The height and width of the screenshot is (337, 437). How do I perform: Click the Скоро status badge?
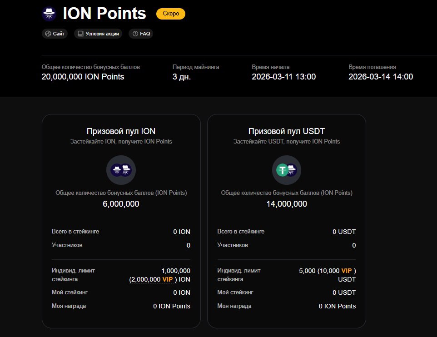171,14
